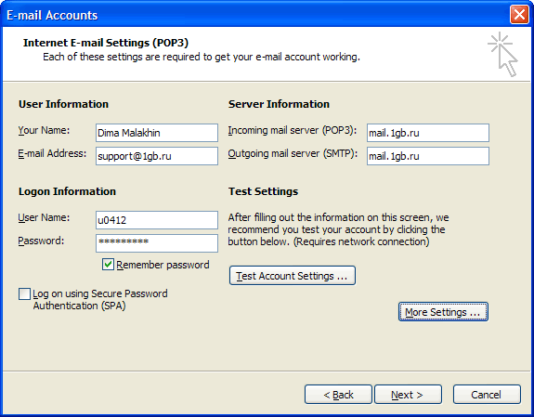
Task: Go to the Next wizard step
Action: (x=408, y=395)
